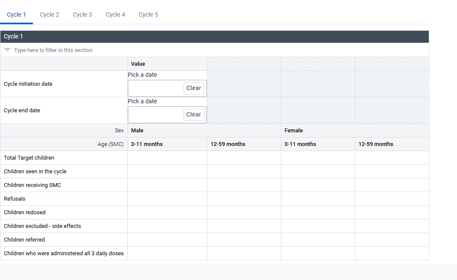This screenshot has width=457, height=280.
Task: Go to the Cycle 5 tab
Action: tap(148, 15)
